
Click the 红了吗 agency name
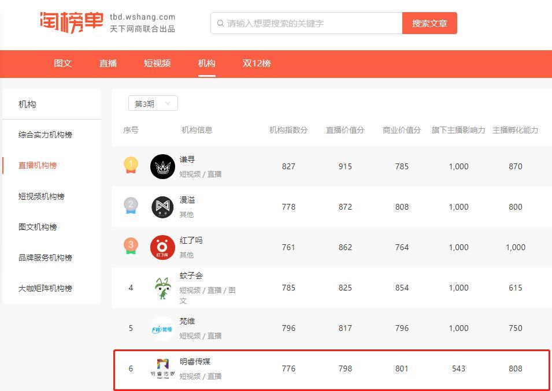coord(191,240)
